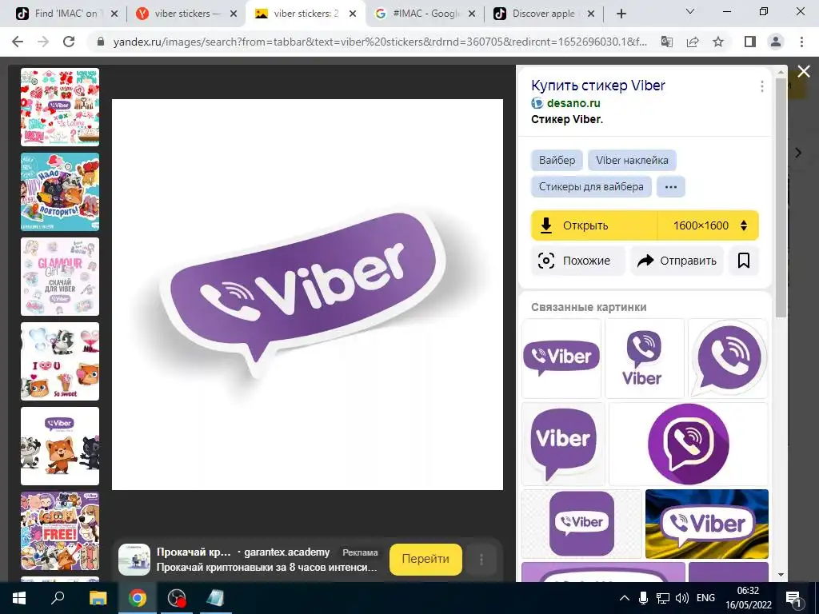Click the Открыть download button

pos(594,225)
